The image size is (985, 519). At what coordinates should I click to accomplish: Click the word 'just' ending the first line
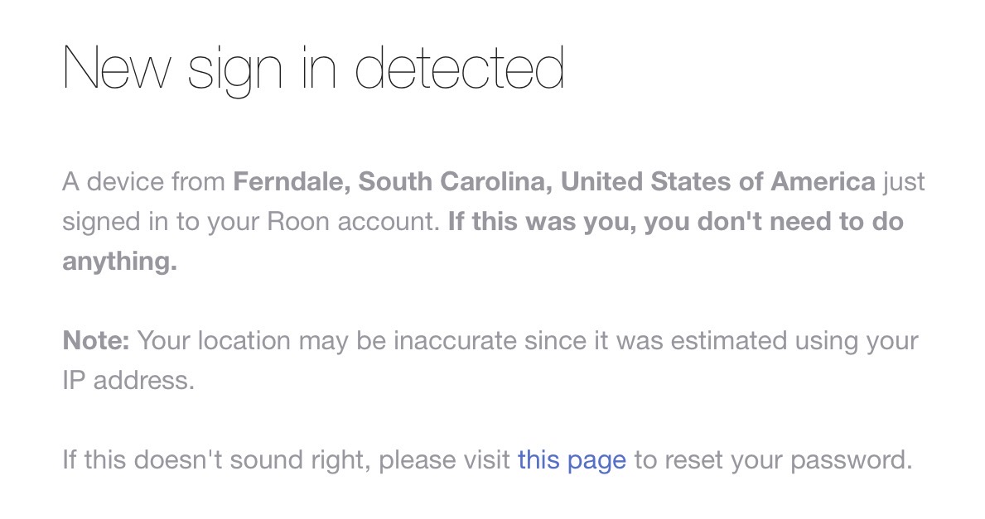point(904,182)
